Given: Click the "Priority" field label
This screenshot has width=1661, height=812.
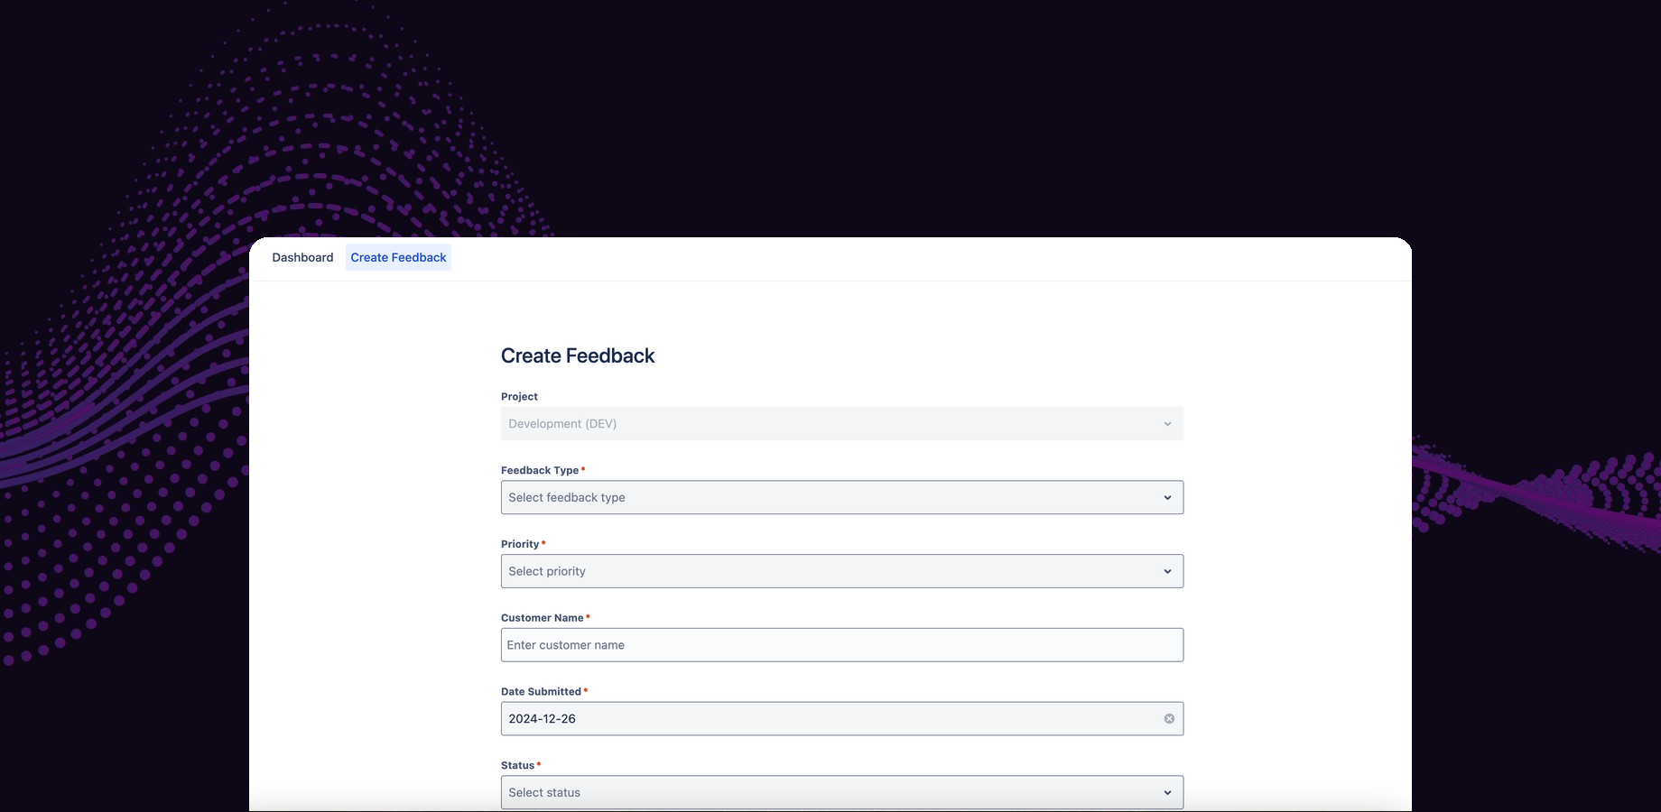Looking at the screenshot, I should (520, 545).
